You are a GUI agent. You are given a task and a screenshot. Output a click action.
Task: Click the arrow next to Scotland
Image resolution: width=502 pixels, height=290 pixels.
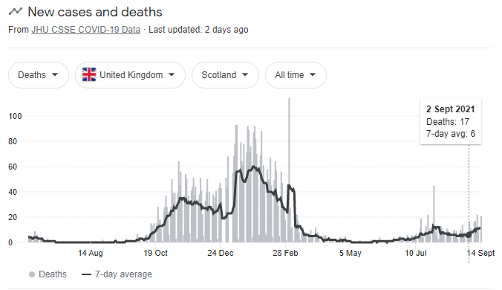click(x=245, y=74)
